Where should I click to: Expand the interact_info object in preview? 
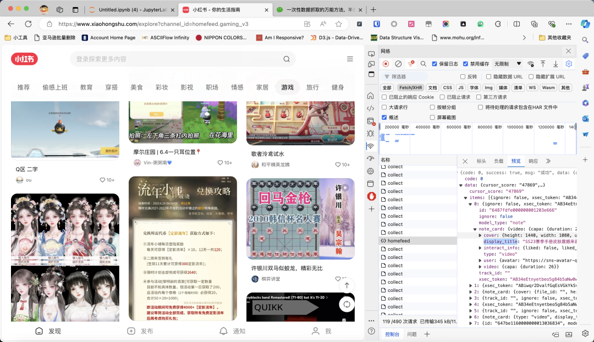click(480, 247)
